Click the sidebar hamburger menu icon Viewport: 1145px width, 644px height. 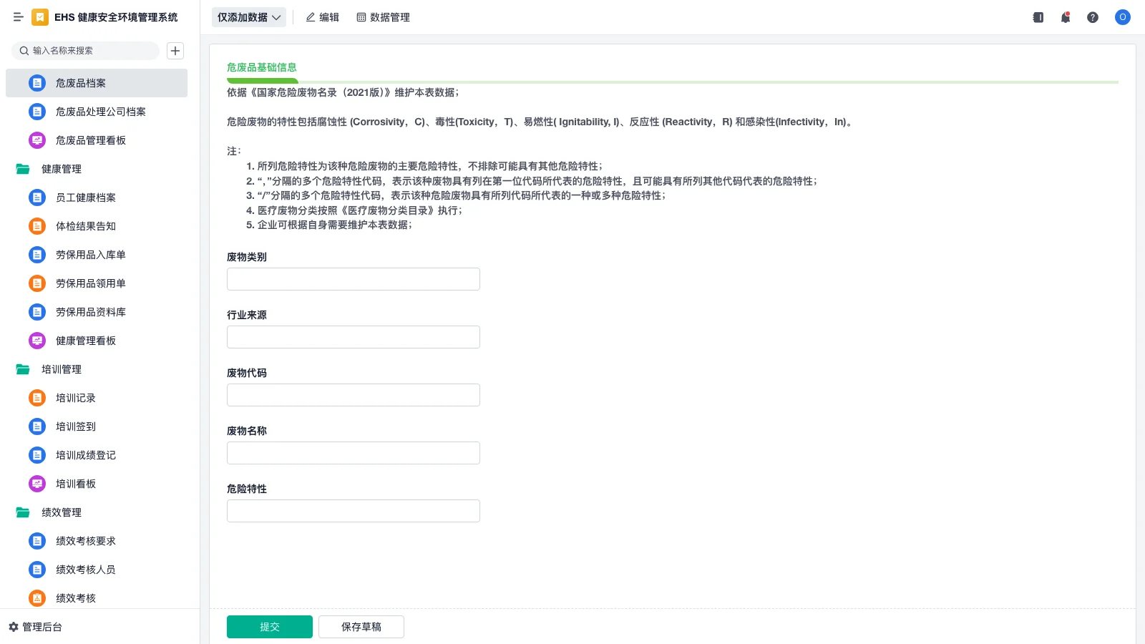coord(18,17)
